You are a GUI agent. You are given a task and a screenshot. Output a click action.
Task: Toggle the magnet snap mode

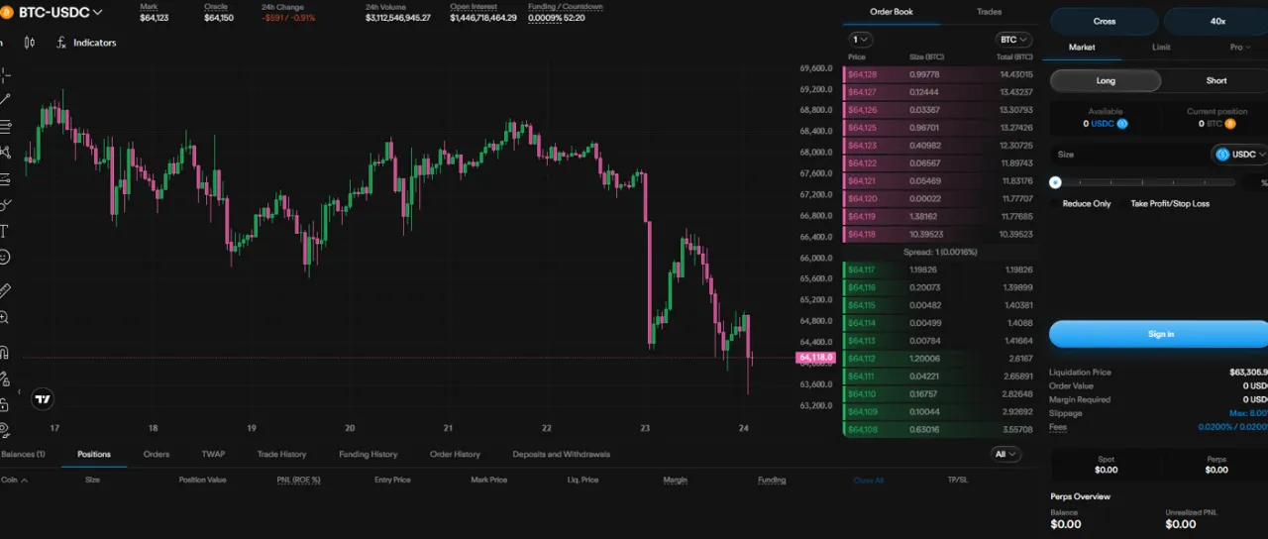pyautogui.click(x=4, y=353)
